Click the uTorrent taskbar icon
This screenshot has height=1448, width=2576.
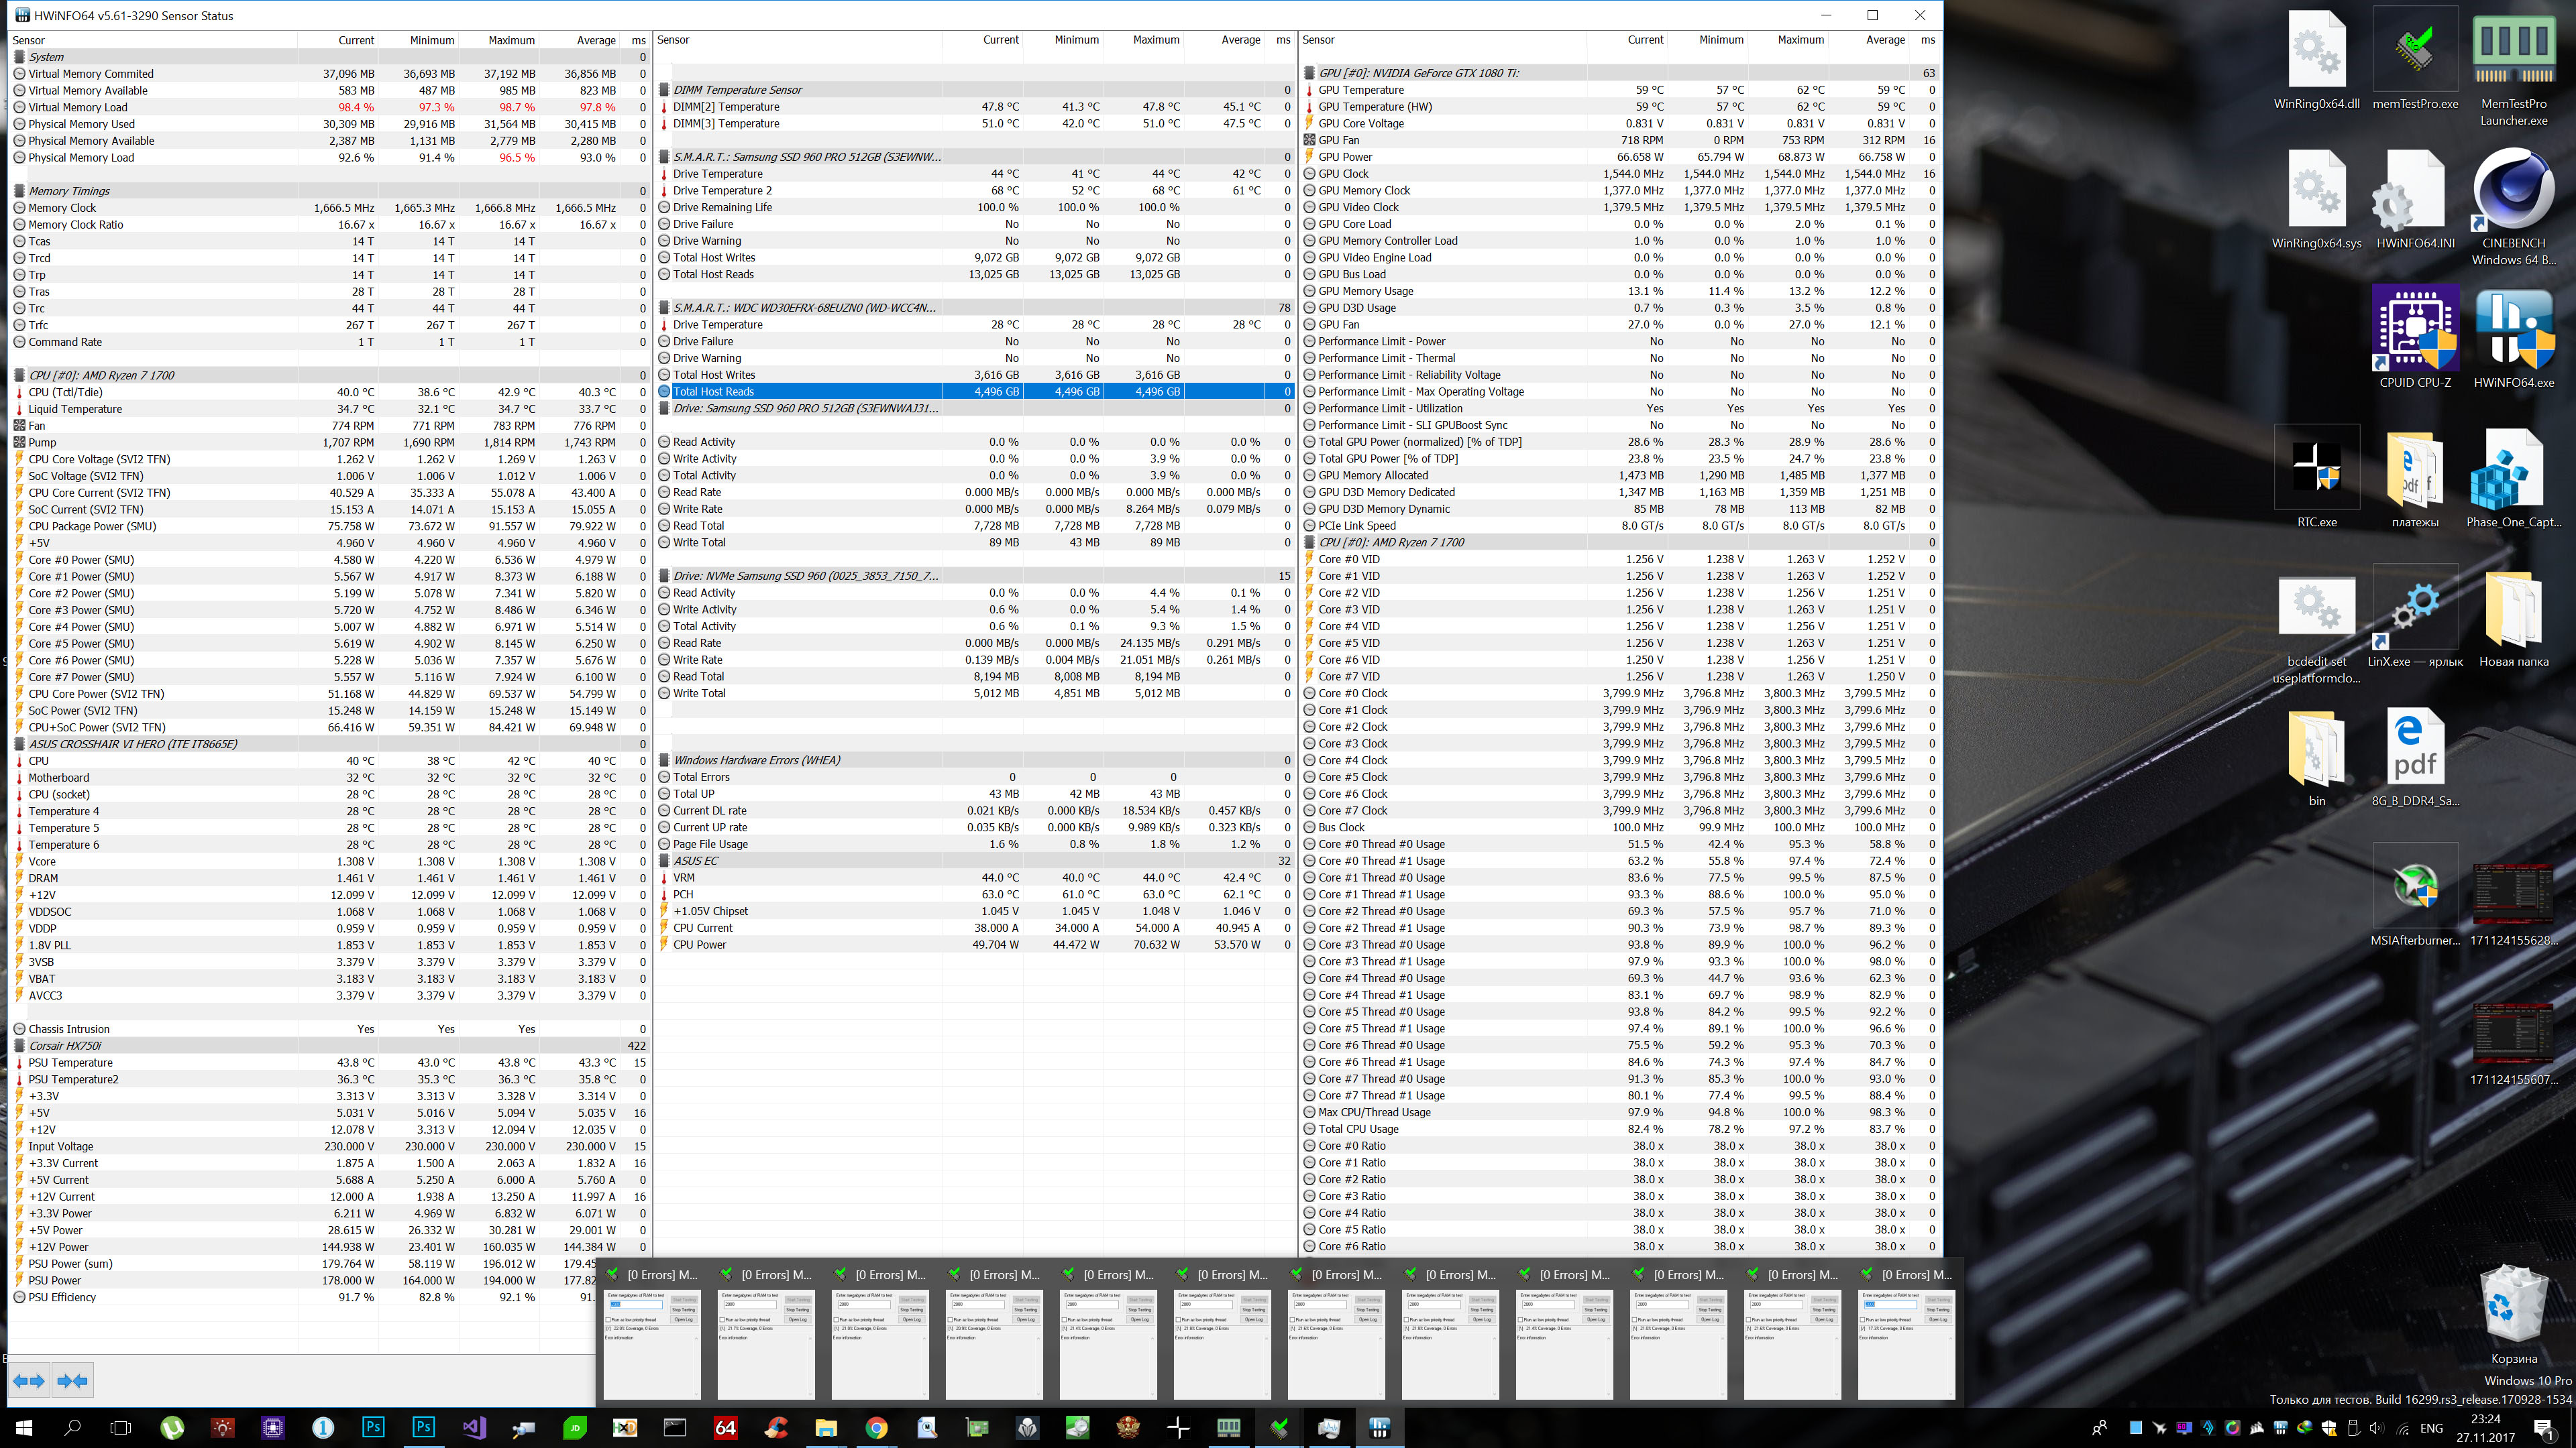point(172,1427)
